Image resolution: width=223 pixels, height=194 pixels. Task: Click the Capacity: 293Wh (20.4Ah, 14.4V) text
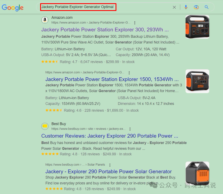143,55
